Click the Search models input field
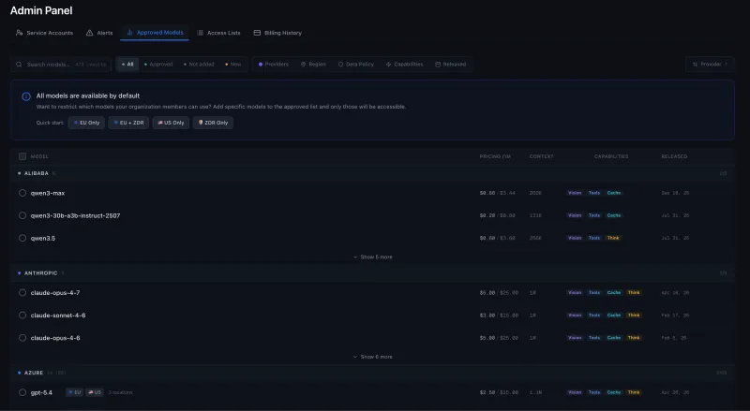The height and width of the screenshot is (411, 750). tap(61, 64)
